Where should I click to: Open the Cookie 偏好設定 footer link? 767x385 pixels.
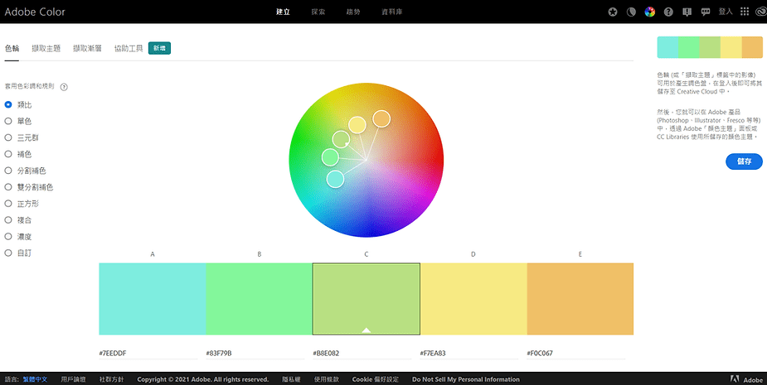coord(376,380)
